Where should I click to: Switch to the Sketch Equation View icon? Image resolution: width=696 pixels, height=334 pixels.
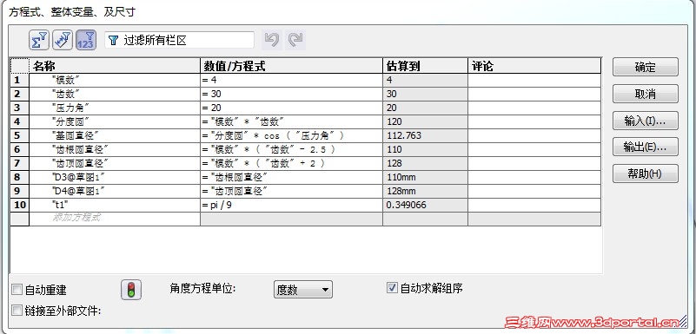(x=63, y=40)
